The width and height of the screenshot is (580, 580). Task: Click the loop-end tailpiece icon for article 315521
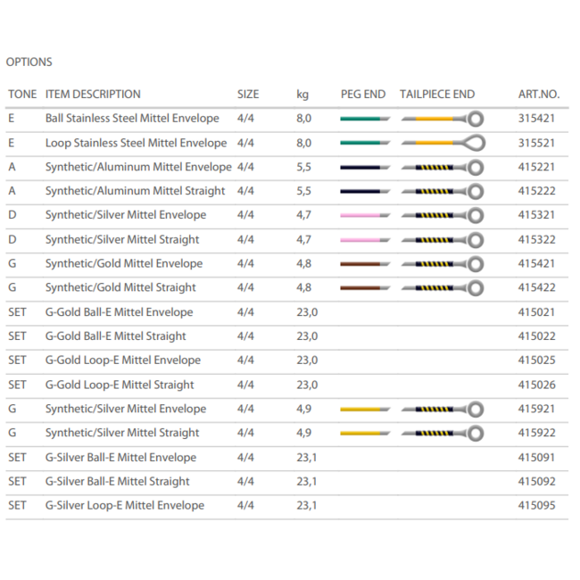coord(442,143)
